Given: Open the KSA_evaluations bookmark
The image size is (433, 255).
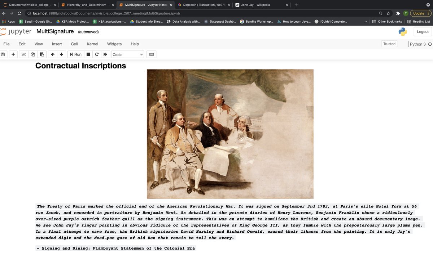Looking at the screenshot, I should [x=110, y=22].
